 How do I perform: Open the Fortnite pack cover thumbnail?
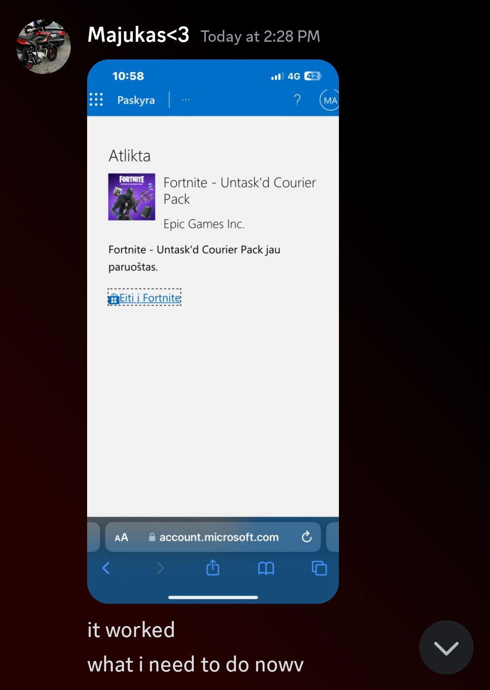coord(132,197)
